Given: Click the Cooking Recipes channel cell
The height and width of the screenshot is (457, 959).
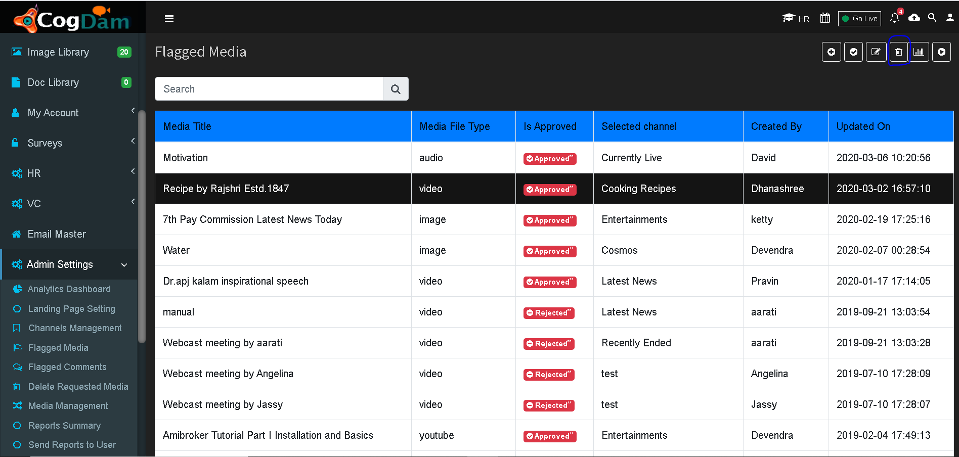Looking at the screenshot, I should coord(668,189).
